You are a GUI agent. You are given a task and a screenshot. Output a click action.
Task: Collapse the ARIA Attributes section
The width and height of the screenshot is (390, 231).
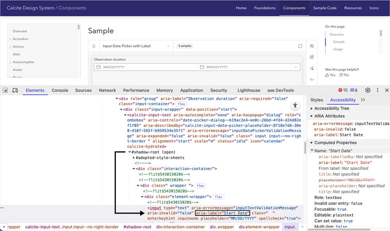click(312, 116)
